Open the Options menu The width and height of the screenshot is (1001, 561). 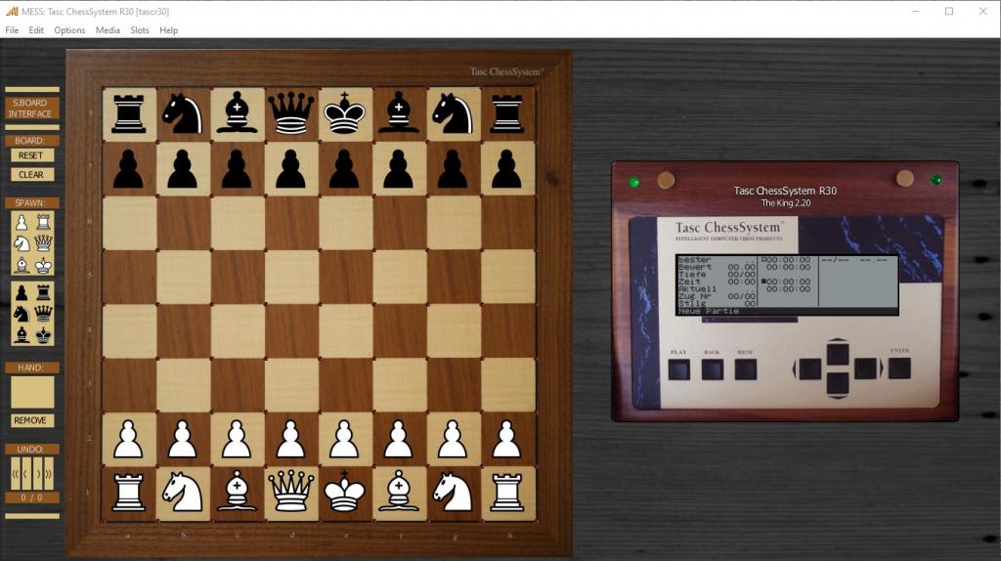[69, 30]
